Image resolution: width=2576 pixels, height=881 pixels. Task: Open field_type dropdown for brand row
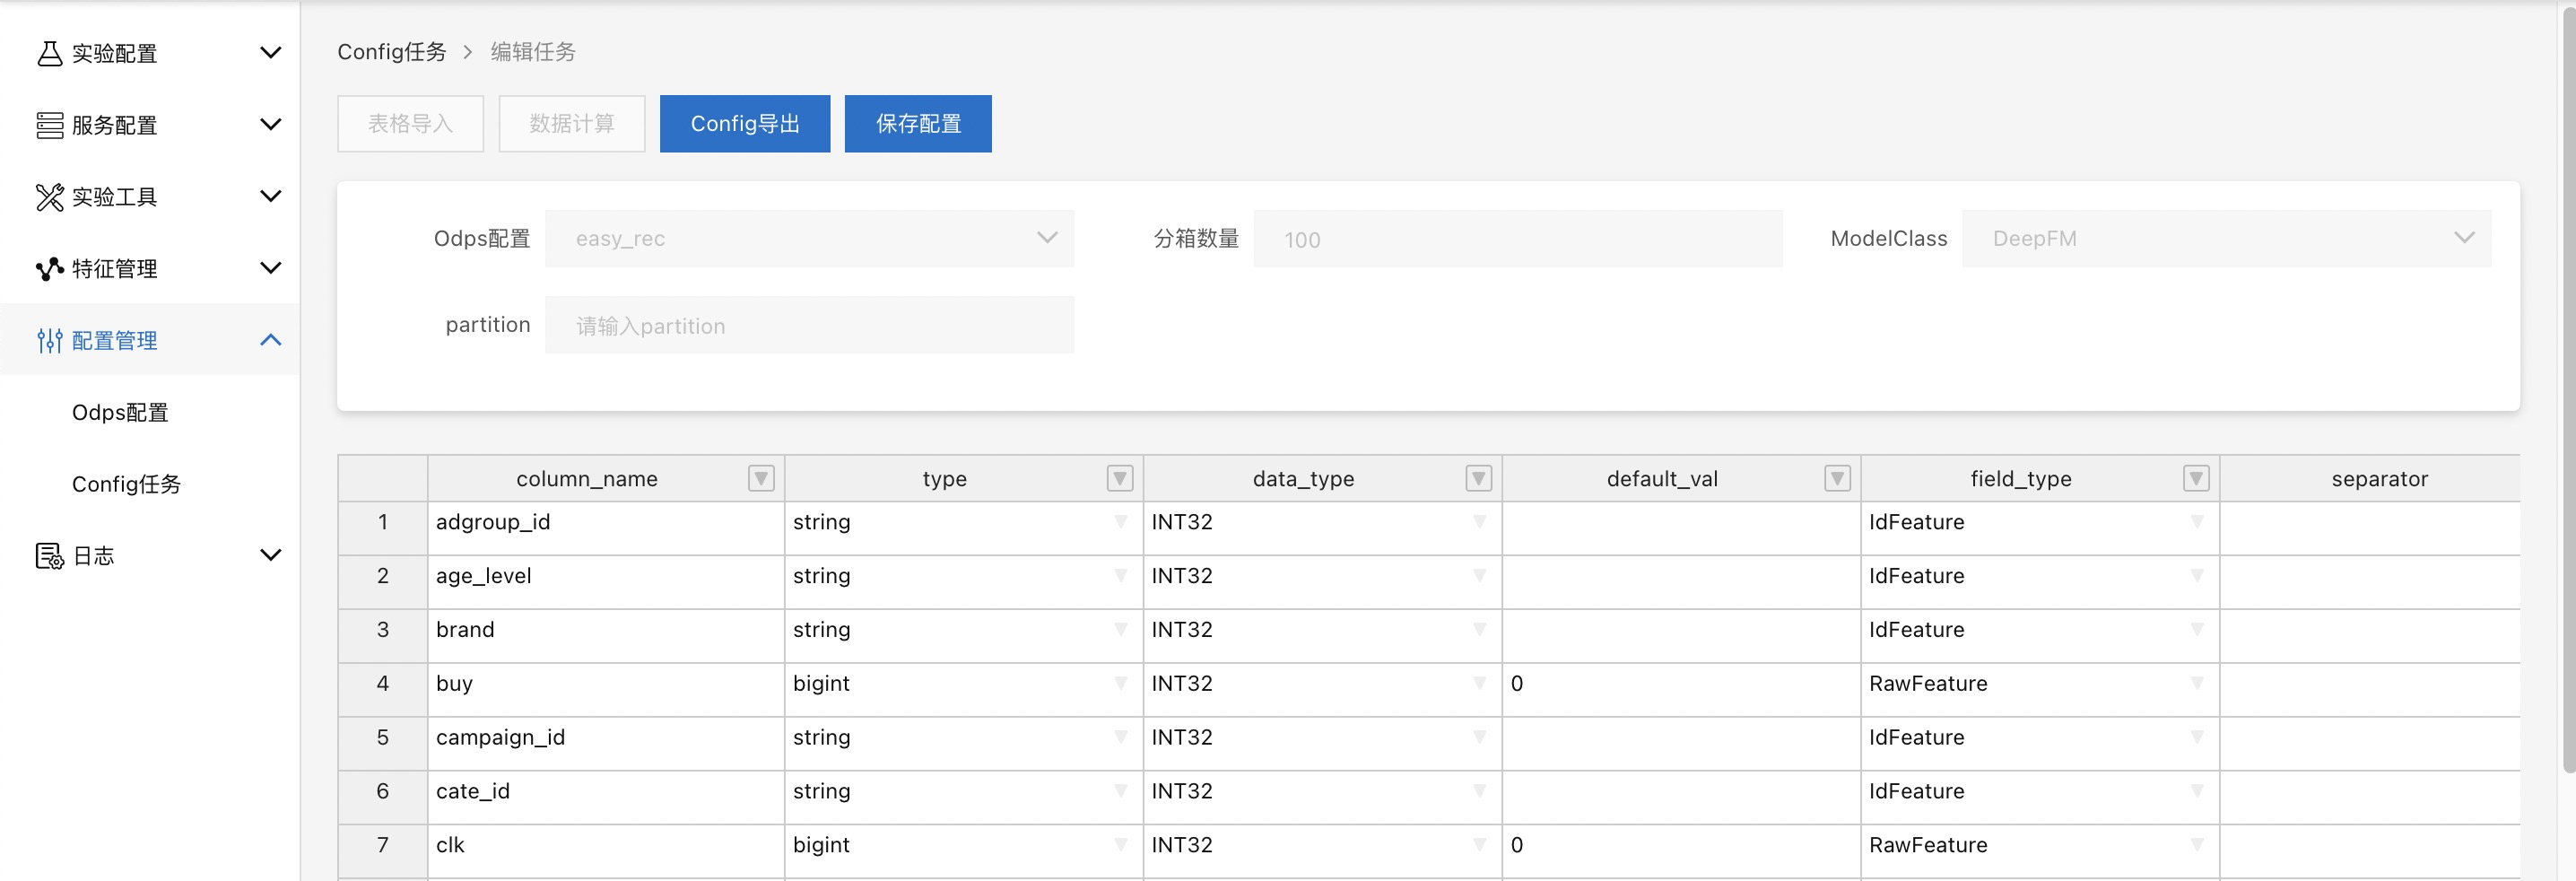[x=2196, y=630]
